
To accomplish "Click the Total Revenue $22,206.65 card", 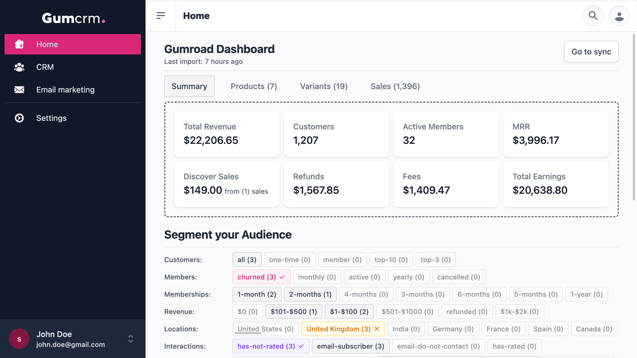I will click(x=227, y=134).
